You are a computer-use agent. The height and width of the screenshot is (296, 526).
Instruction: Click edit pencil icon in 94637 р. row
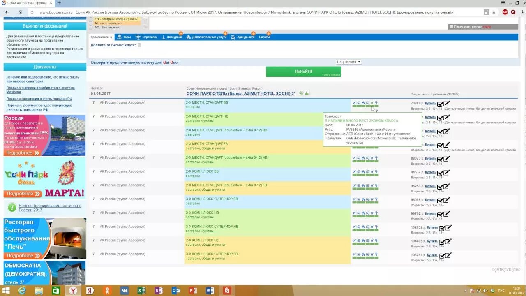click(446, 173)
